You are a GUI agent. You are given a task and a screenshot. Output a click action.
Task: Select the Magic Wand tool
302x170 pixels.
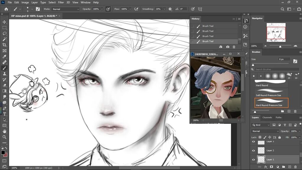(4, 39)
